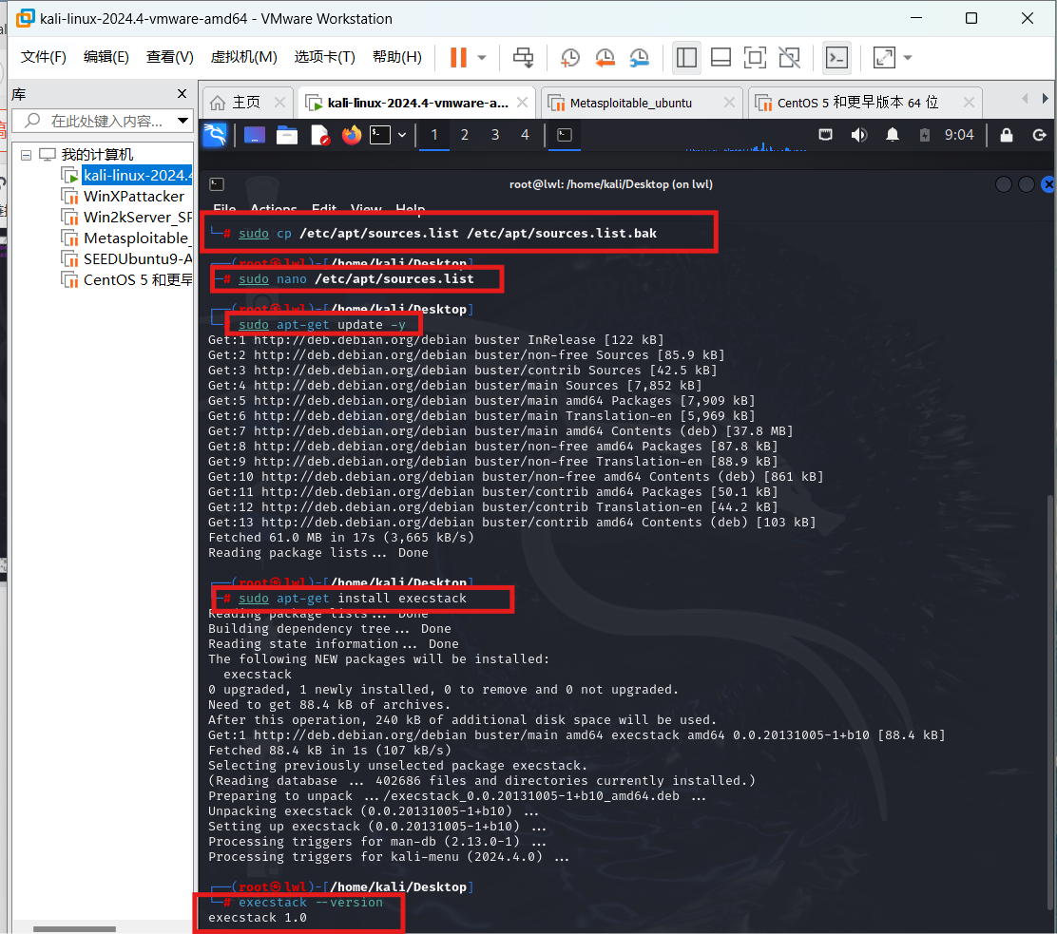Click the stretch guest display icon
This screenshot has width=1057, height=934.
884,57
